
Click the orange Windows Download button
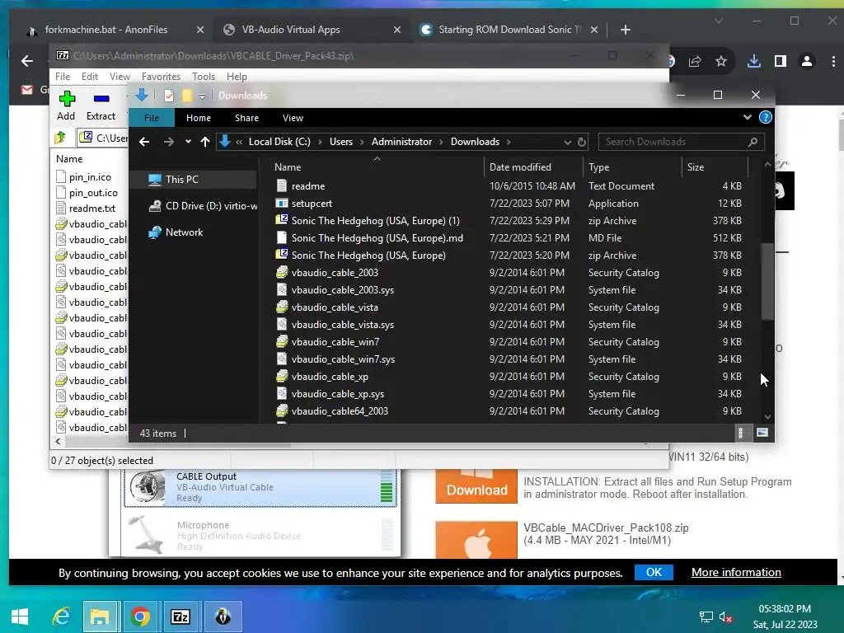coord(476,486)
